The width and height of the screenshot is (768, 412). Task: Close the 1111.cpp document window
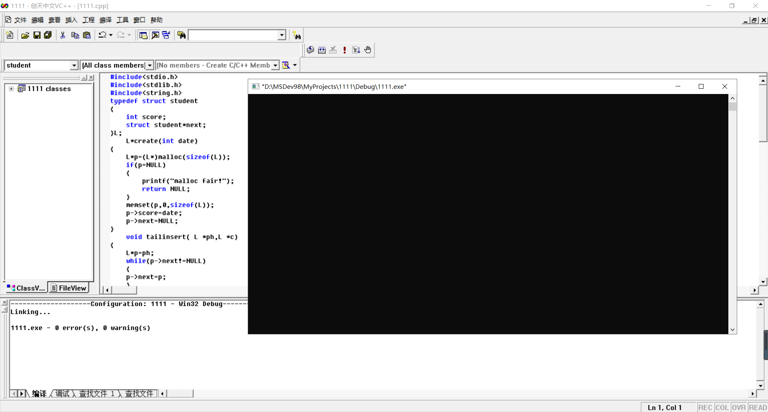(x=764, y=20)
